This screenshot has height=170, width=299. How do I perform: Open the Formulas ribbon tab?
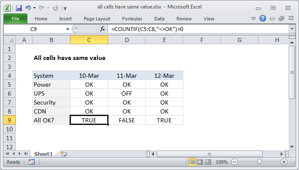pos(132,19)
